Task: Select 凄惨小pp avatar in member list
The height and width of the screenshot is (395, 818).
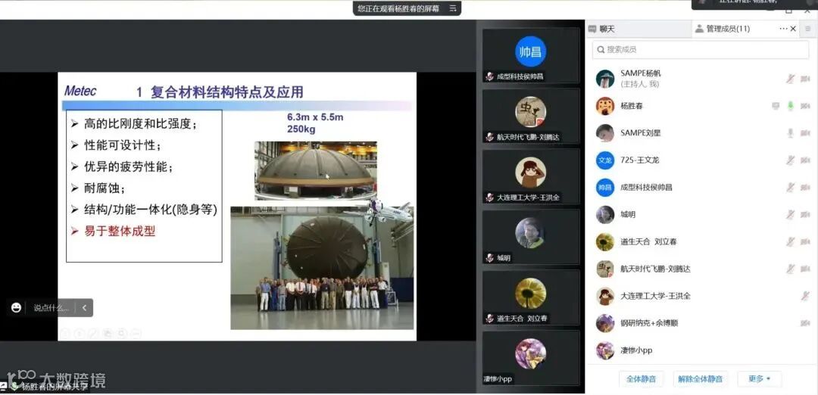Action: coord(605,350)
